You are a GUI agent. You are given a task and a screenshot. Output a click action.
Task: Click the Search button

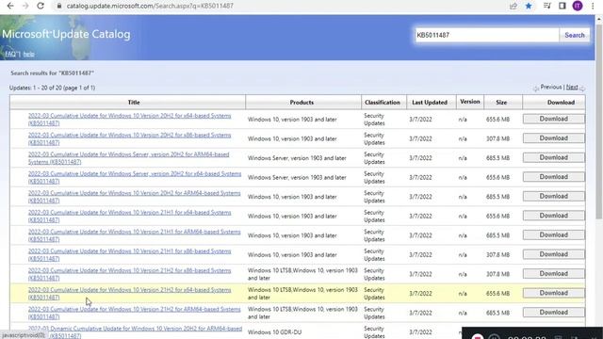575,35
